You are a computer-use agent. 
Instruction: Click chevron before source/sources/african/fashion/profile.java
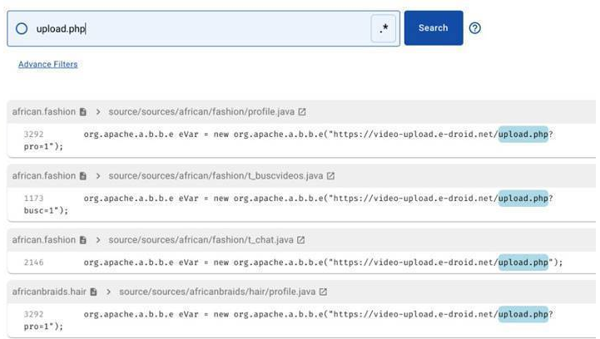98,111
